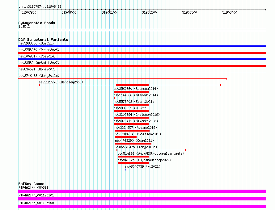
Task: Click the blue bar under nsv1009817
Action: [x=142, y=59]
